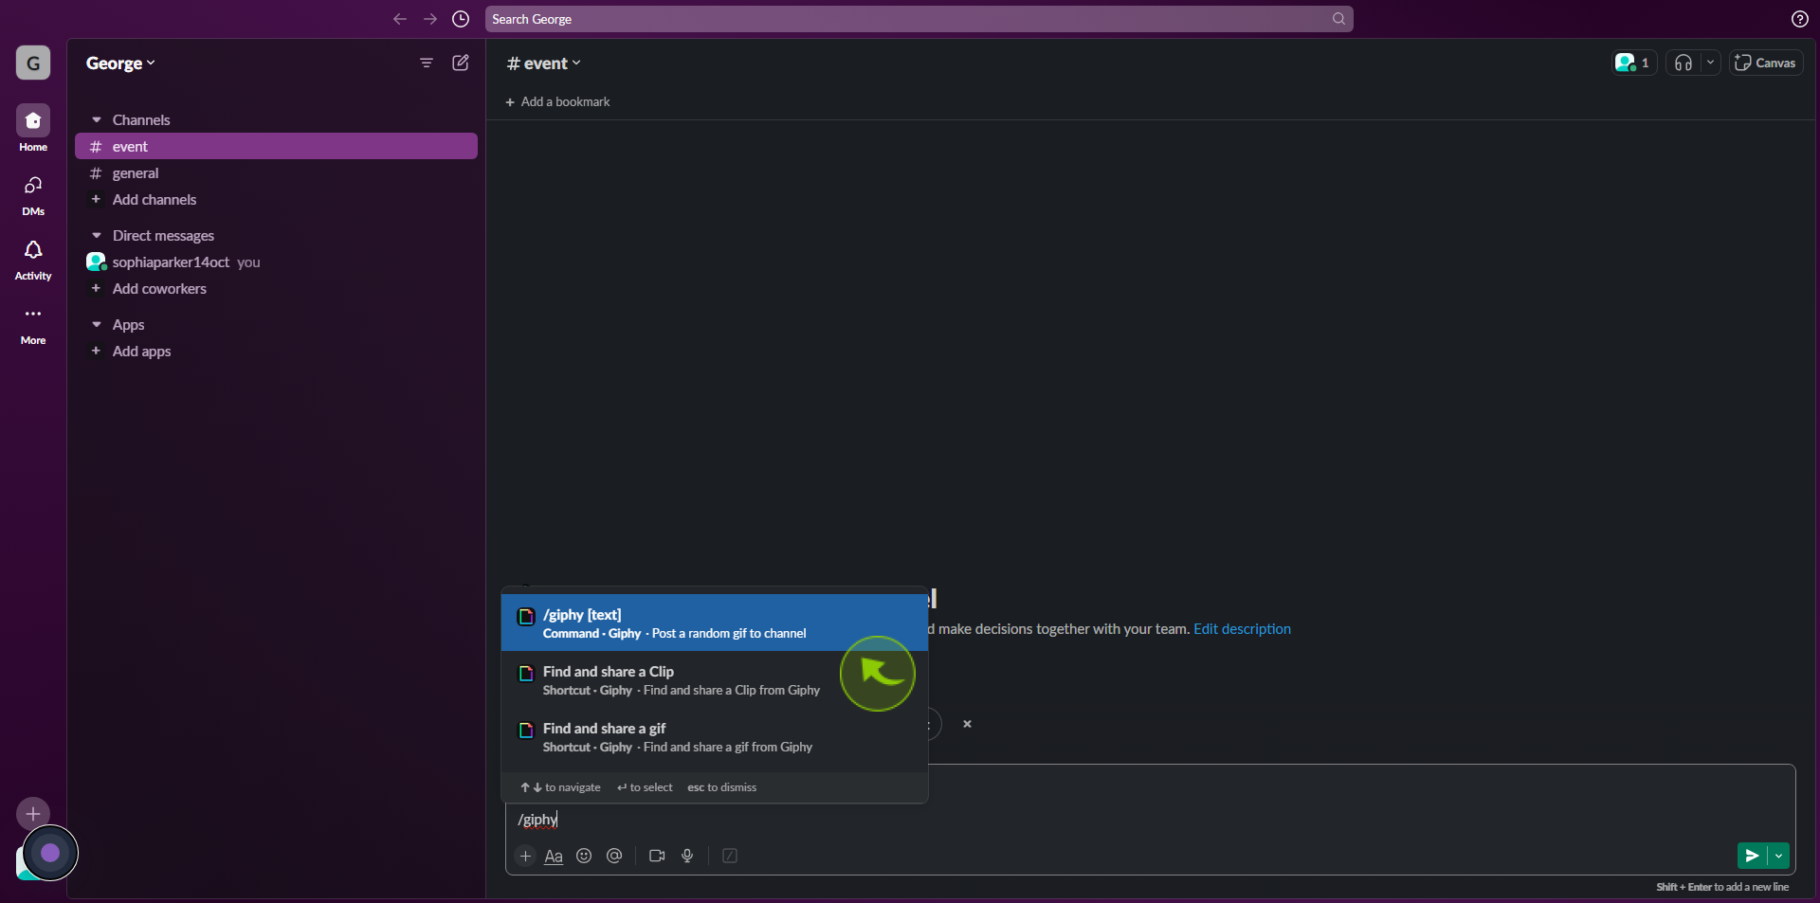The width and height of the screenshot is (1820, 903).
Task: Open the history clock icon
Action: tap(461, 19)
